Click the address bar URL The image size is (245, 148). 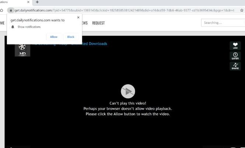tap(124, 10)
